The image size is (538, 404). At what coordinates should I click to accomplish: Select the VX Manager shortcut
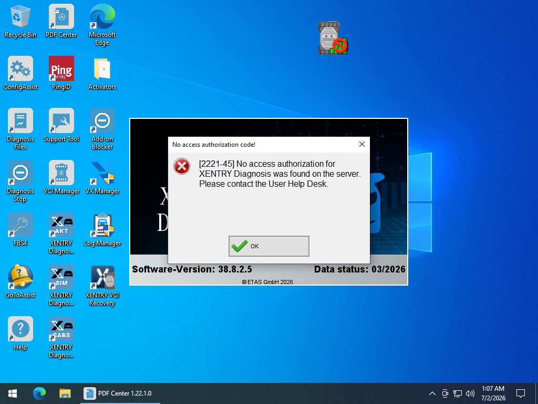click(102, 178)
